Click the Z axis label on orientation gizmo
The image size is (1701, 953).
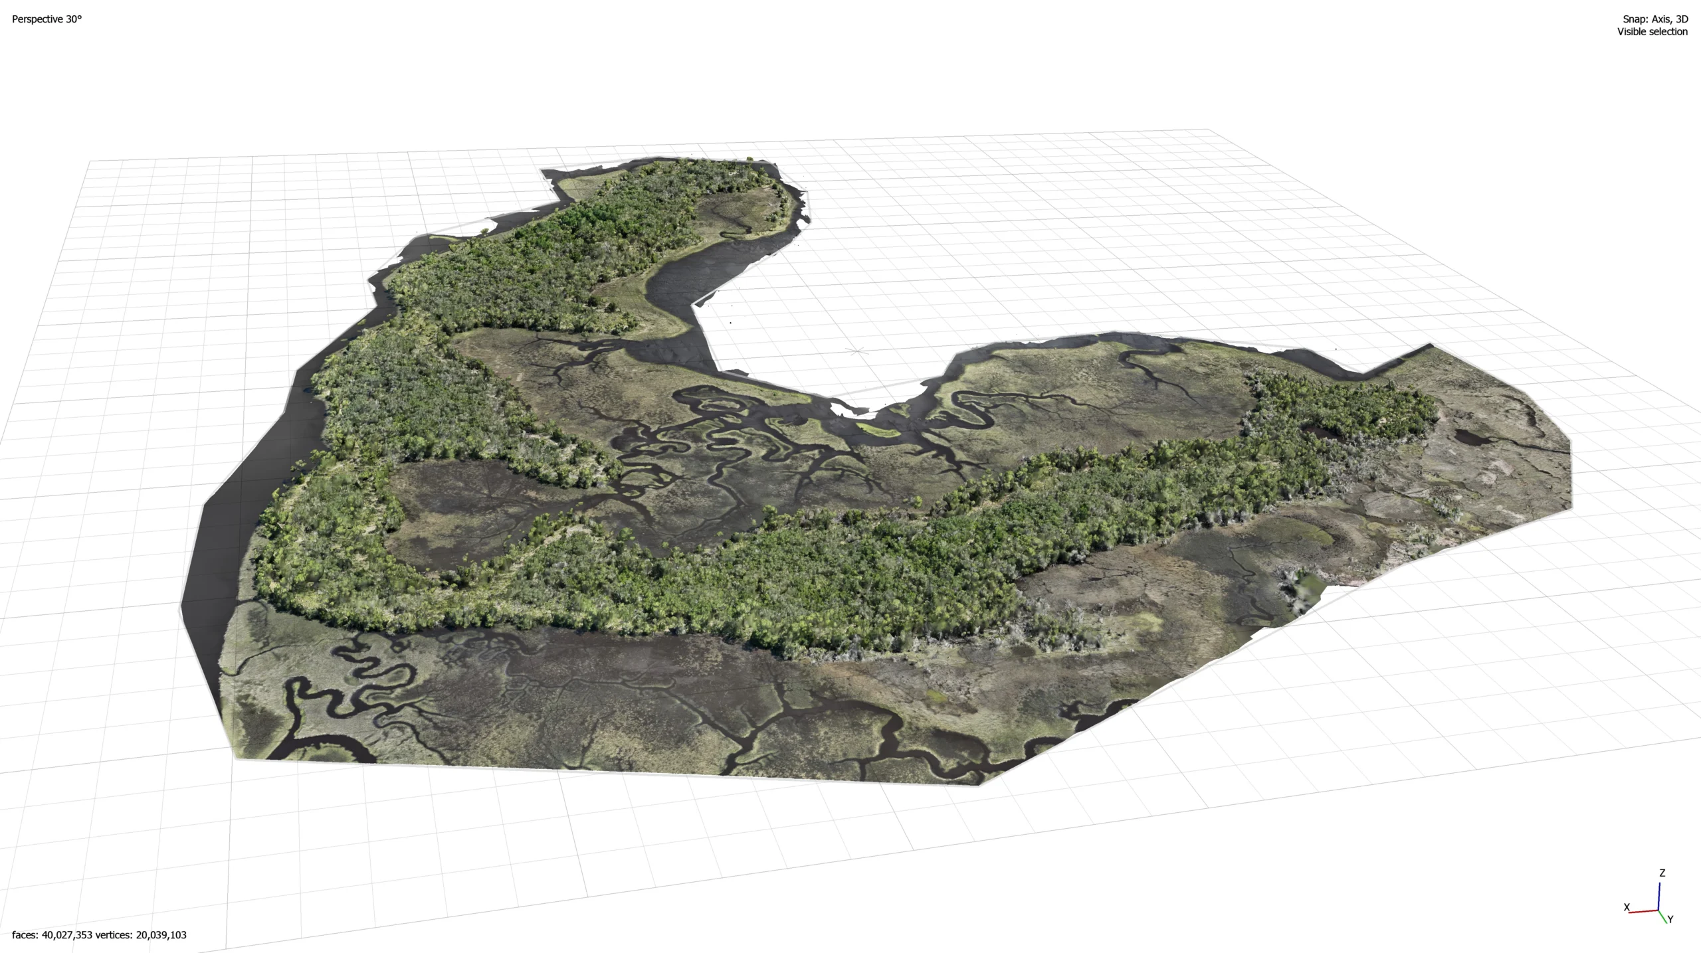click(x=1662, y=873)
